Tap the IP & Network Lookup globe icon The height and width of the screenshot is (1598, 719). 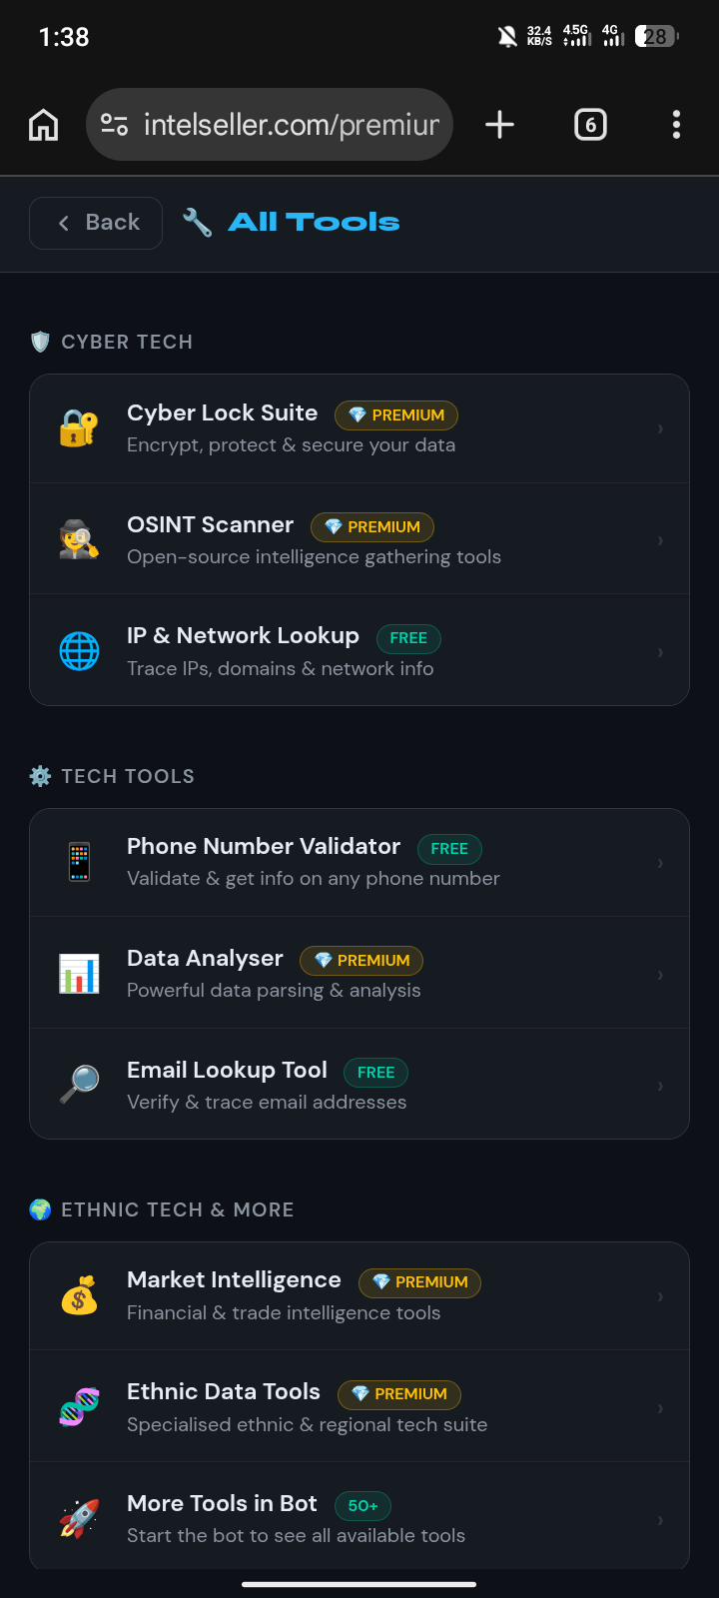(x=79, y=651)
